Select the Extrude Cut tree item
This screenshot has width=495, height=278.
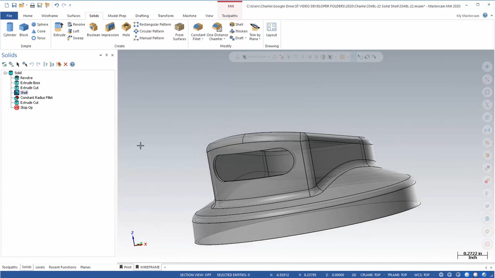pos(29,88)
